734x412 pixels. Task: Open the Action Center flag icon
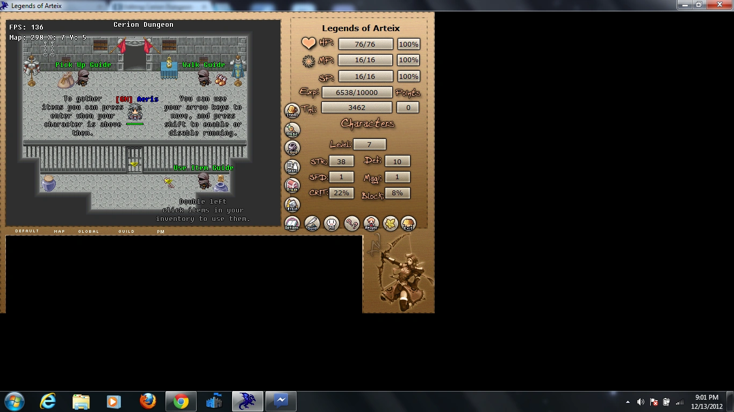(x=654, y=402)
